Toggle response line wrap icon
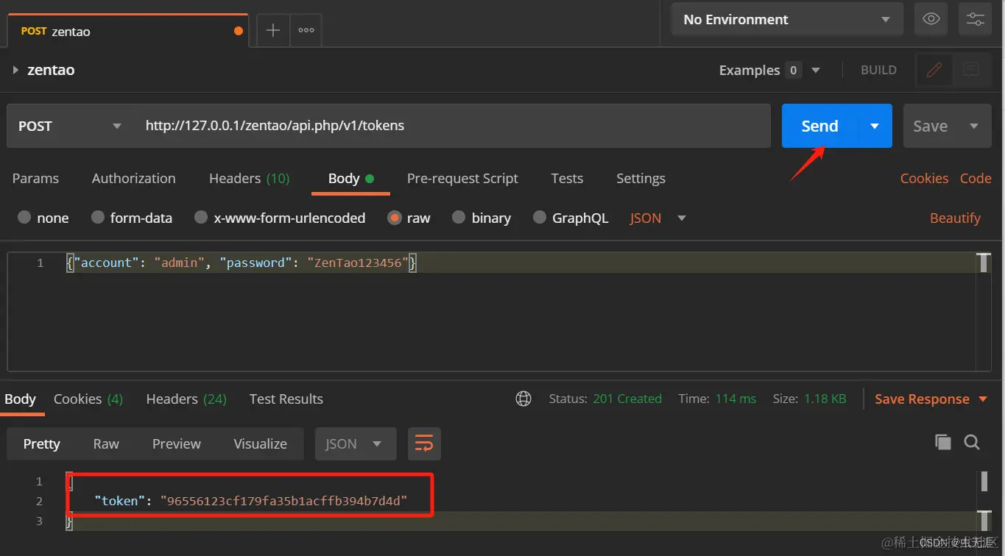Image resolution: width=1005 pixels, height=556 pixels. [424, 443]
